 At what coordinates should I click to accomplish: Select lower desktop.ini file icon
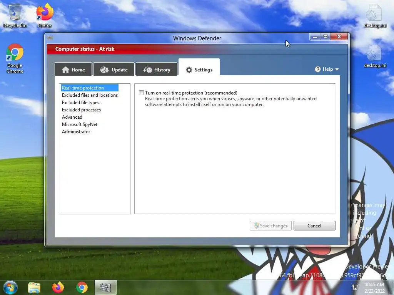375,56
